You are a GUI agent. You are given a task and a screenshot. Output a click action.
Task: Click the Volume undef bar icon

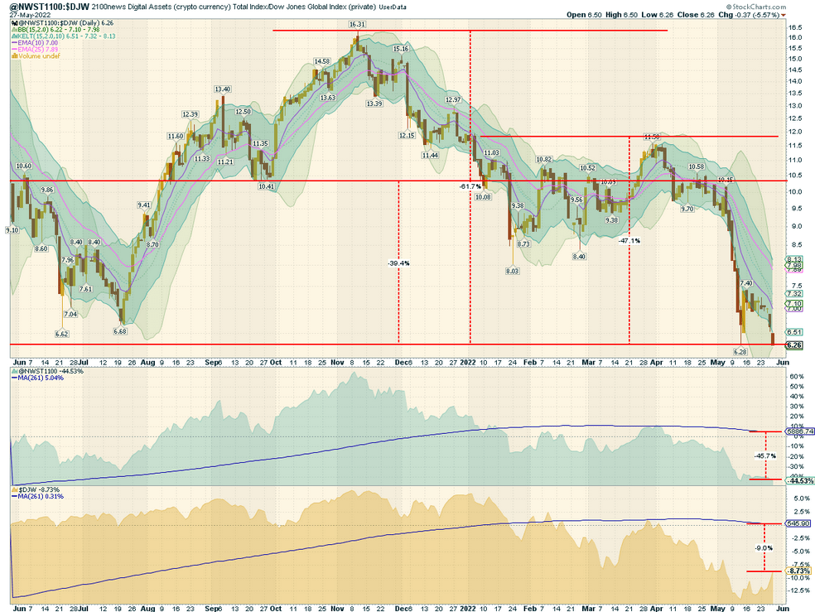pyautogui.click(x=15, y=55)
